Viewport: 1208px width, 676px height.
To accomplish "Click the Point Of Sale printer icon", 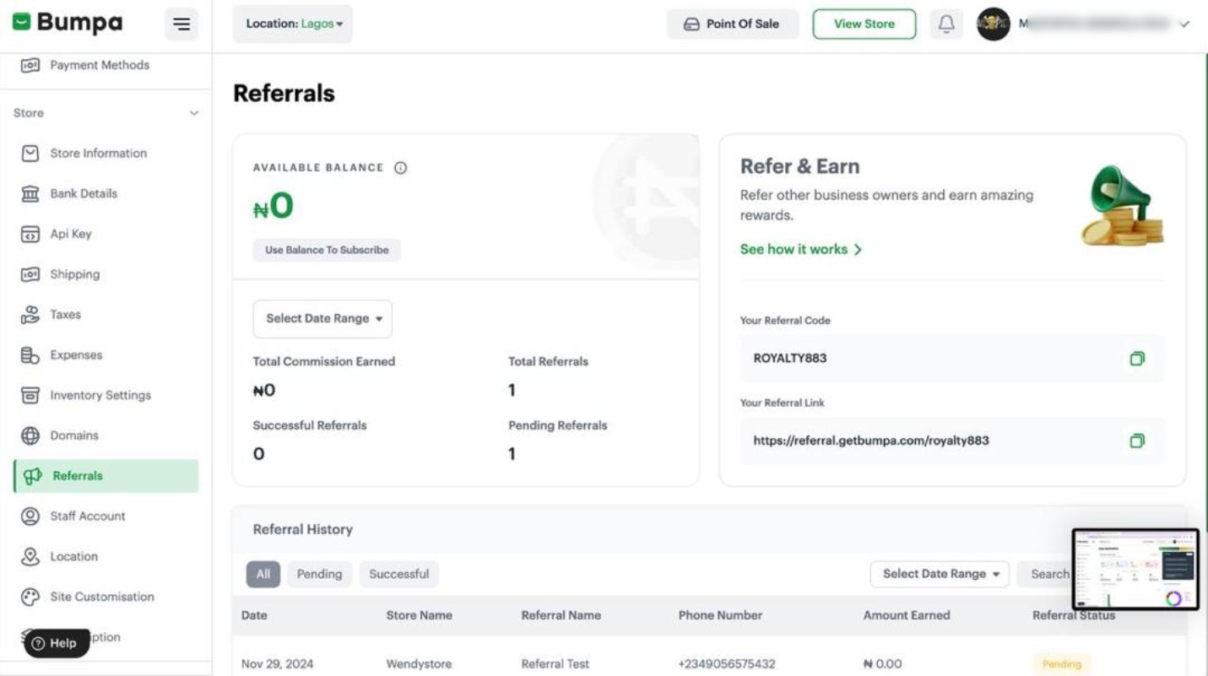I will (x=691, y=24).
